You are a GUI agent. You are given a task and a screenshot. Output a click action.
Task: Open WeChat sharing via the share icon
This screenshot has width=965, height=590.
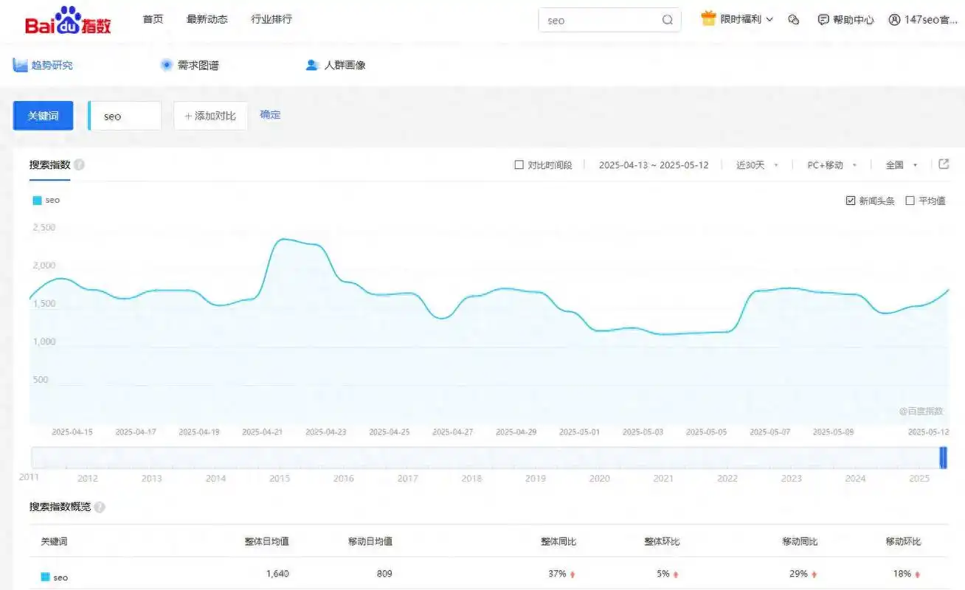coord(793,20)
